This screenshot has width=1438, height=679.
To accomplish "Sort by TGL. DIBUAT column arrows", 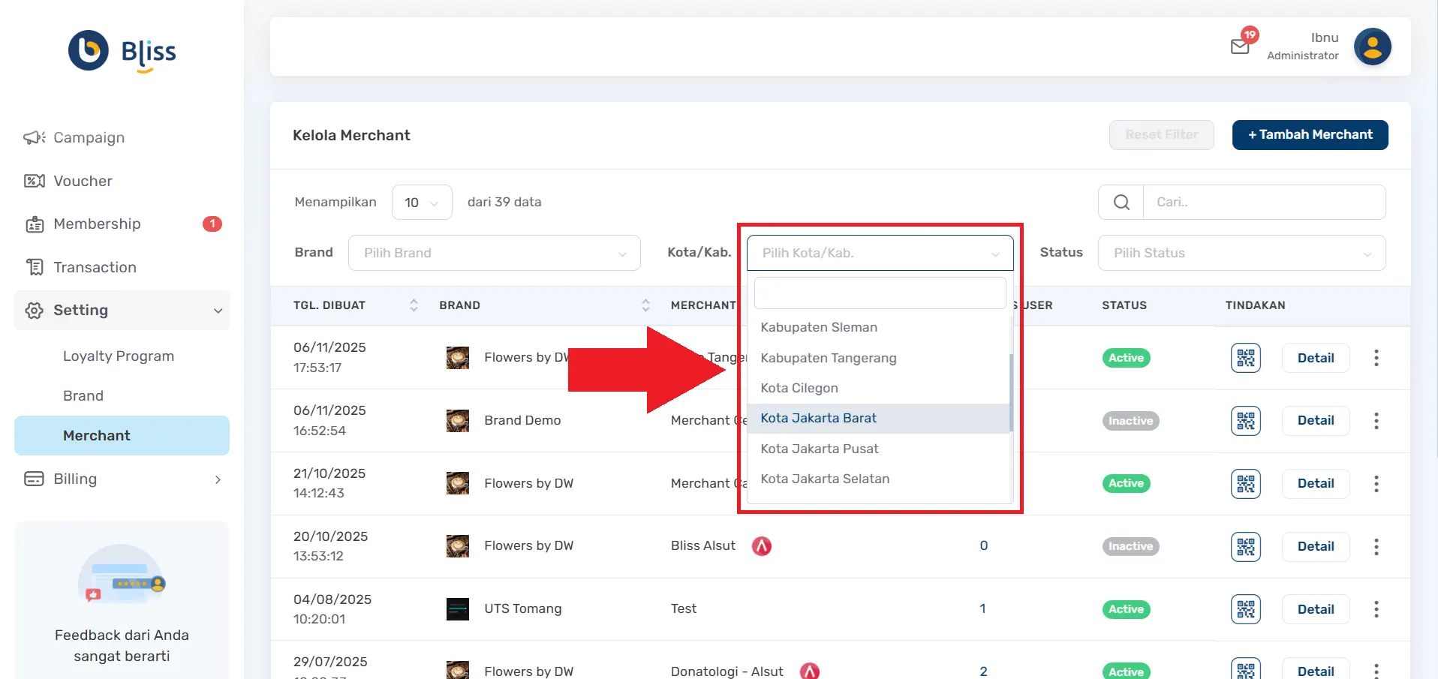I will tap(414, 305).
